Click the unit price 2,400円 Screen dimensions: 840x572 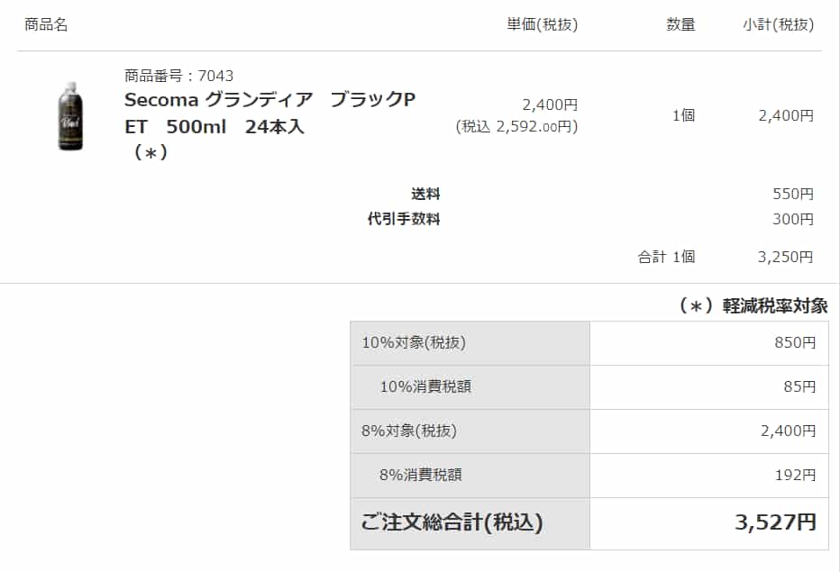point(550,104)
